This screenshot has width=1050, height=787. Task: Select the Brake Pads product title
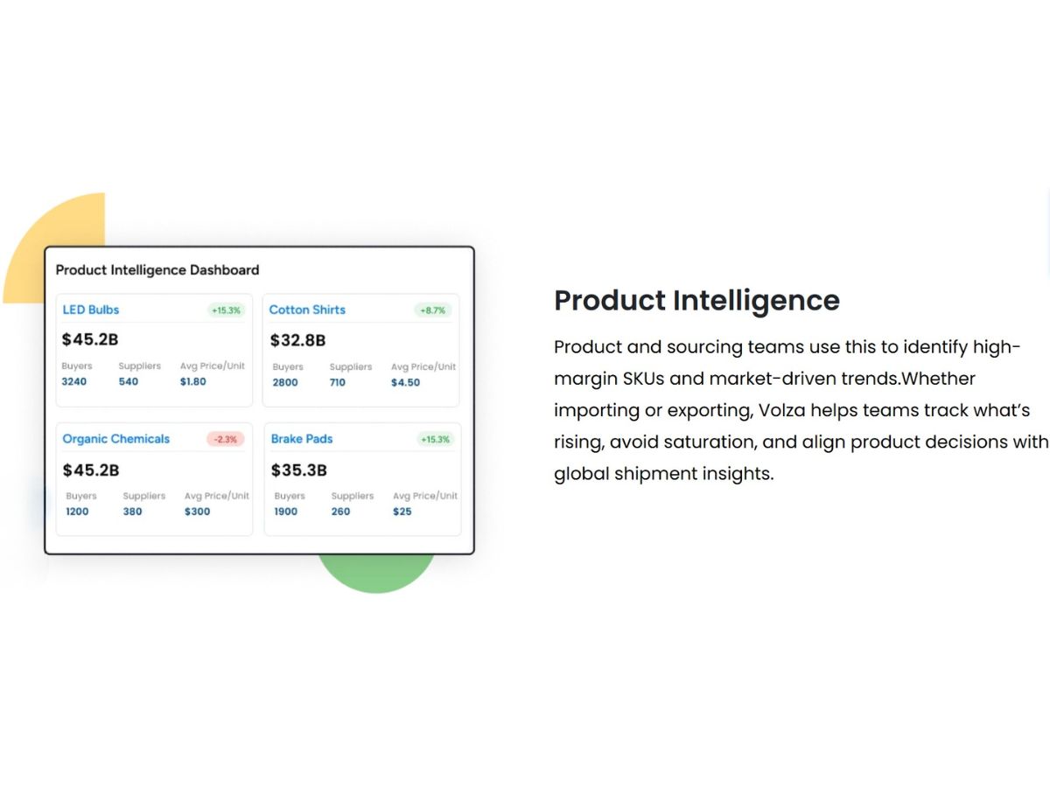302,439
